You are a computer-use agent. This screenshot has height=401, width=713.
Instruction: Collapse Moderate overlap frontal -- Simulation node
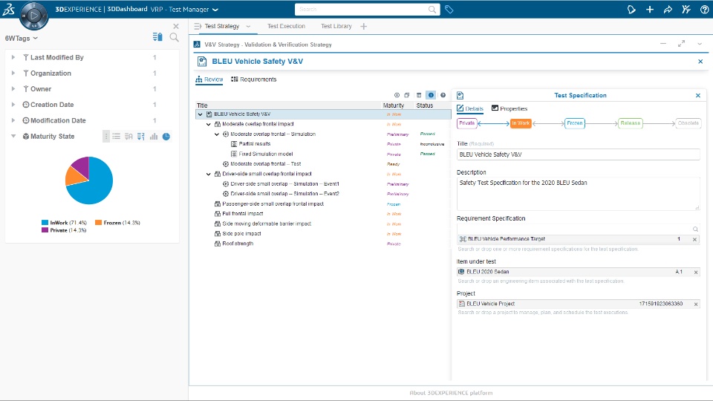click(217, 134)
